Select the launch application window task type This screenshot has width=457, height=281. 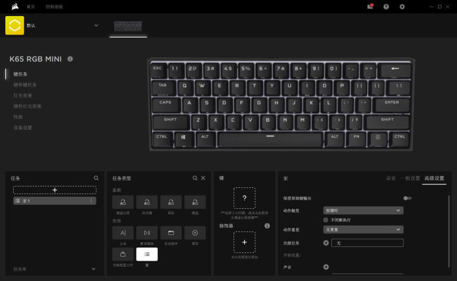click(x=171, y=233)
